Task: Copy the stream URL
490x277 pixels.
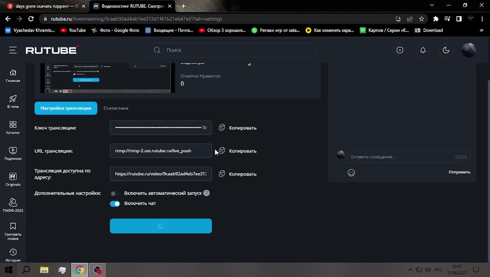Action: click(238, 151)
